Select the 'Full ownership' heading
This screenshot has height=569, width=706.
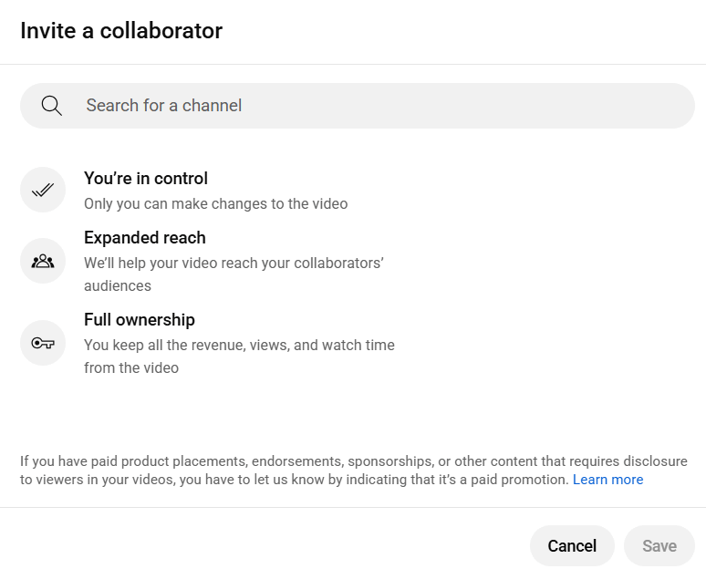pyautogui.click(x=139, y=320)
